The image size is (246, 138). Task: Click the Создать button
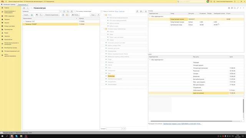pos(26,15)
